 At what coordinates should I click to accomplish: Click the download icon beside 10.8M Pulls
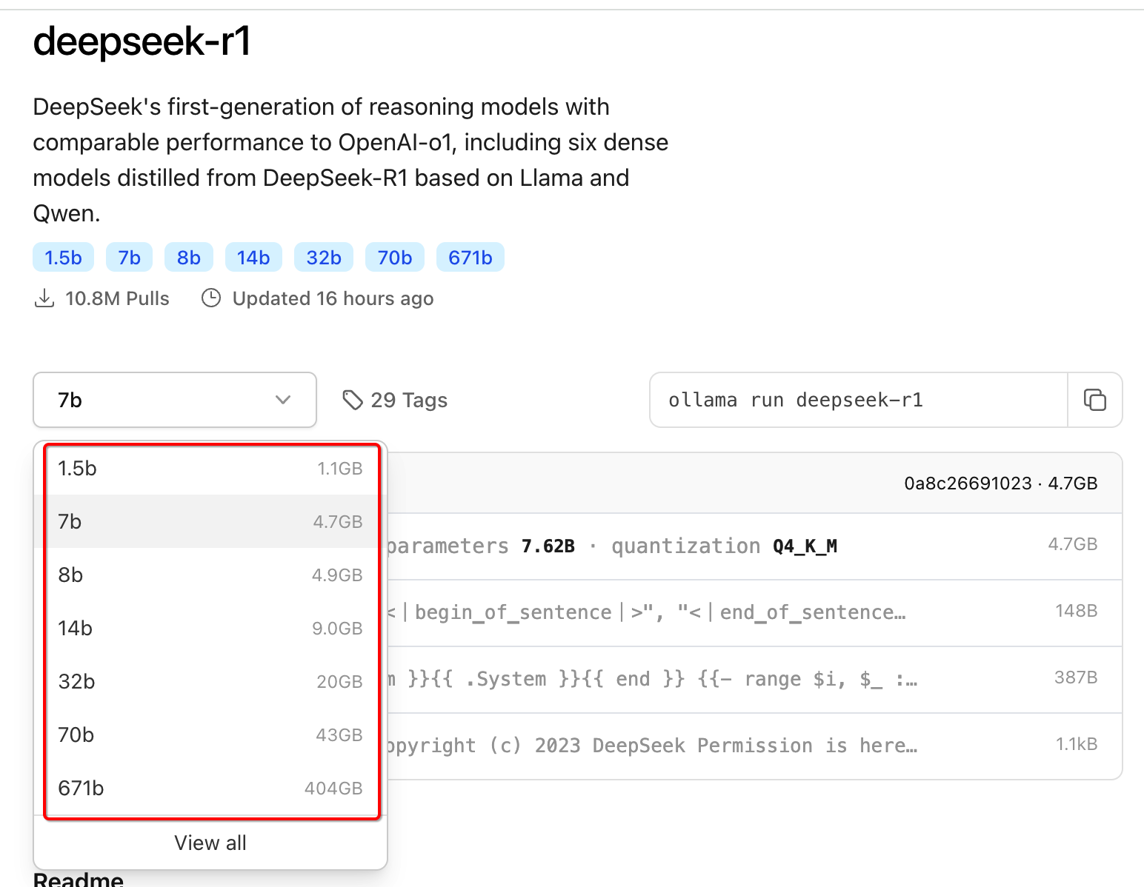pos(44,298)
